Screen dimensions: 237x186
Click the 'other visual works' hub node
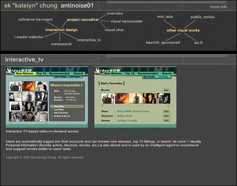click(x=183, y=30)
